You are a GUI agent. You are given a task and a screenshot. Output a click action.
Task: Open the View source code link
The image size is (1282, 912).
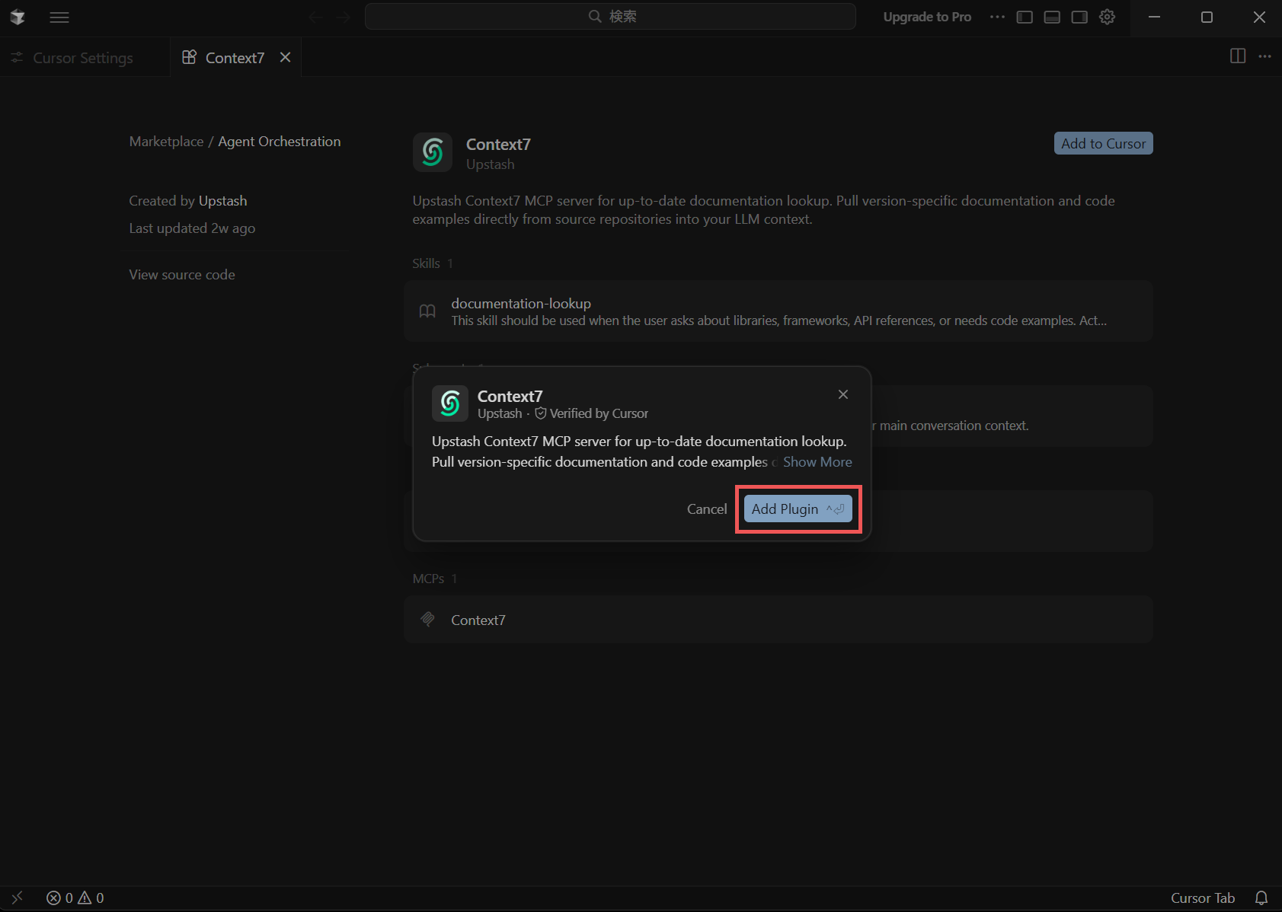pyautogui.click(x=182, y=275)
